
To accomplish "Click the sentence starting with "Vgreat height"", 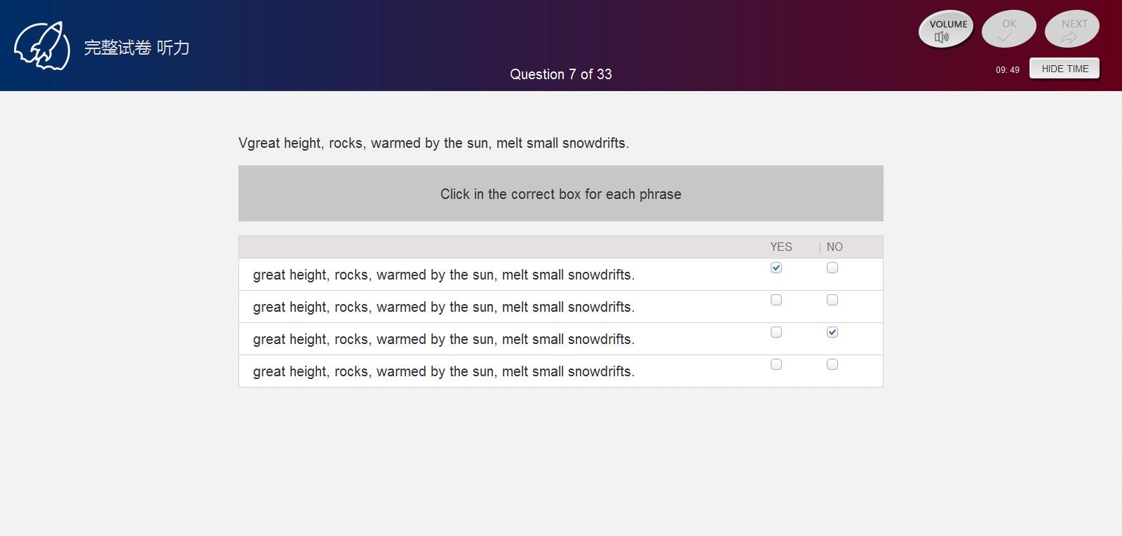I will (x=433, y=143).
